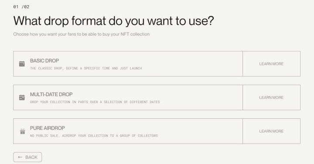Click the left arrow in Back button

tap(20, 157)
